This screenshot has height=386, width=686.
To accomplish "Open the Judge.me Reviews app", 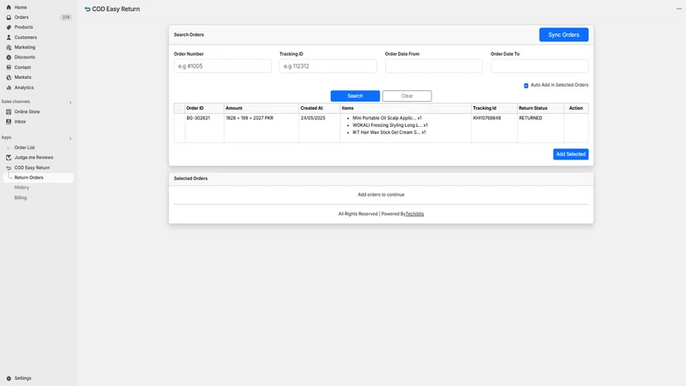I will [x=33, y=158].
